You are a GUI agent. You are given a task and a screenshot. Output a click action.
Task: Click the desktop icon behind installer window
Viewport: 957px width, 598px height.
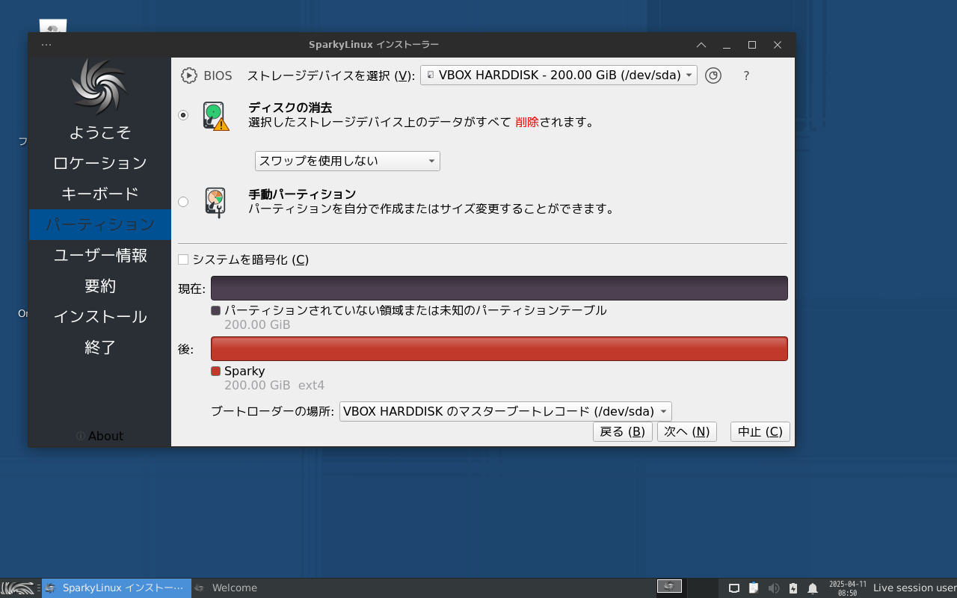[x=53, y=26]
